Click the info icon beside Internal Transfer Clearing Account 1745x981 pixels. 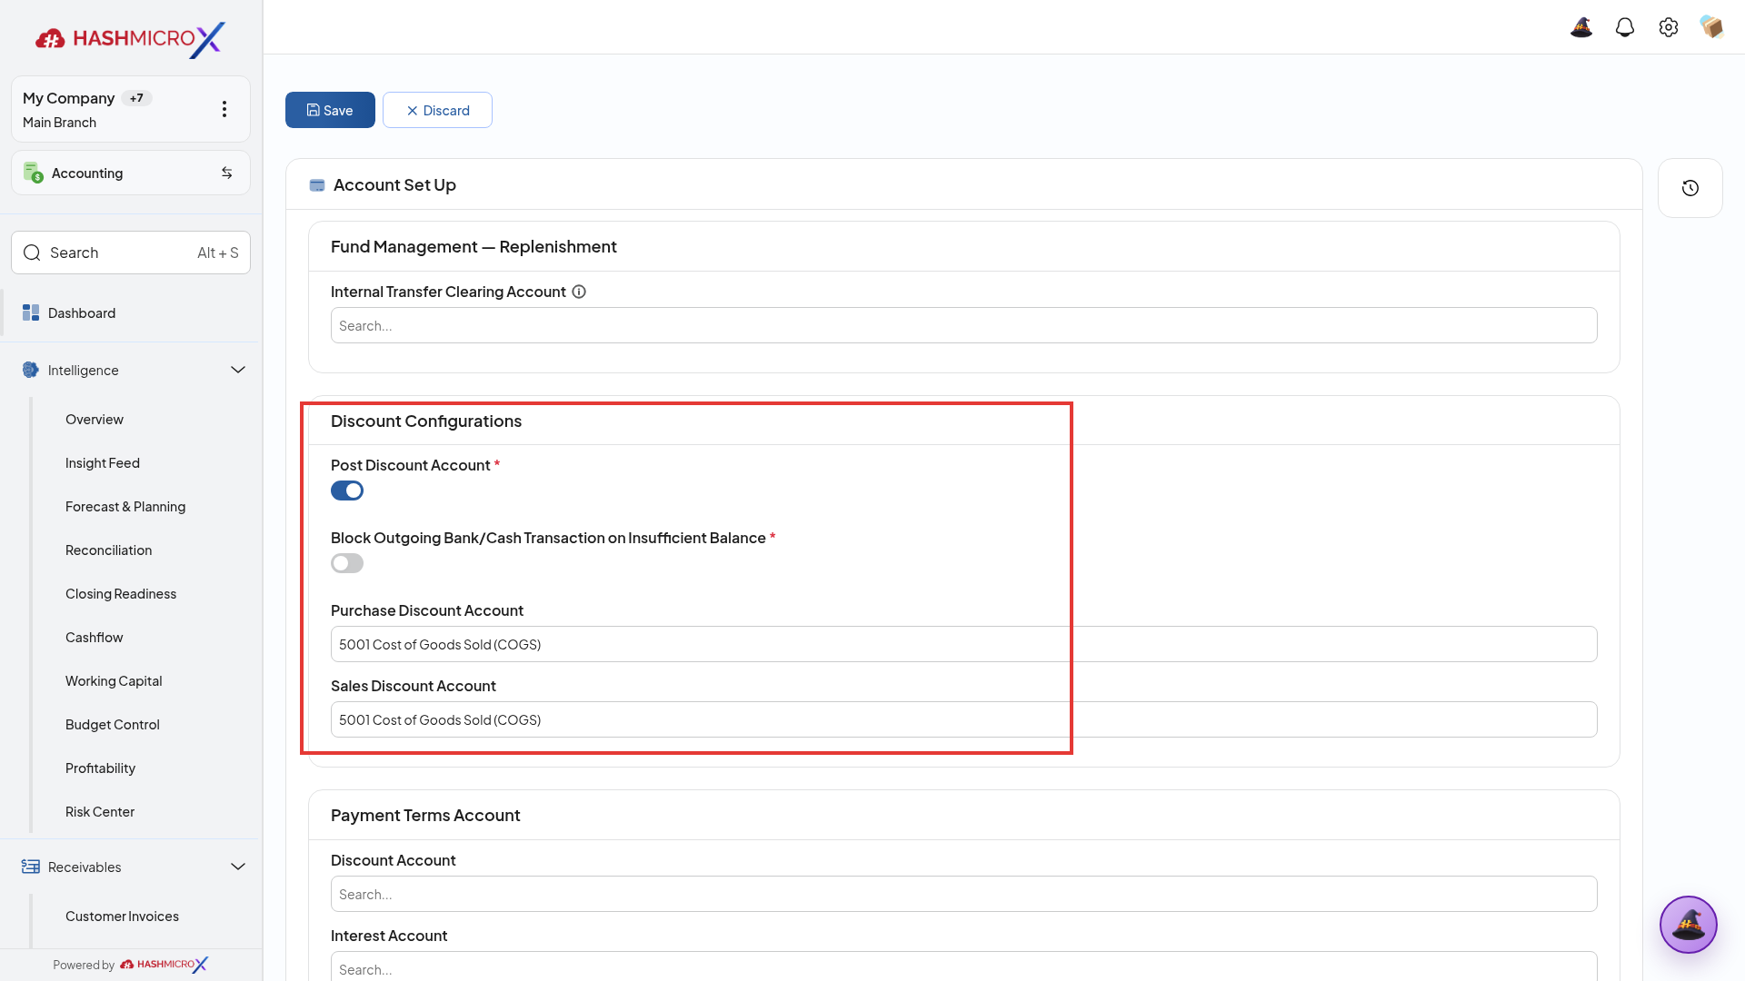point(579,292)
